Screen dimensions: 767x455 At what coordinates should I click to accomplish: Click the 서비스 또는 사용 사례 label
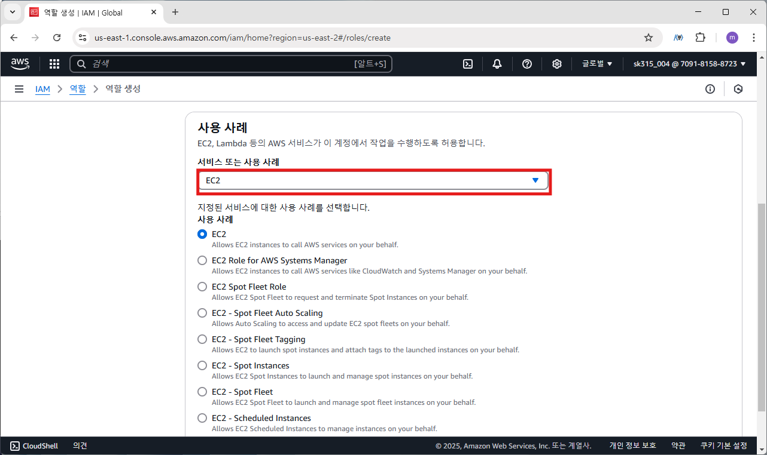click(239, 162)
